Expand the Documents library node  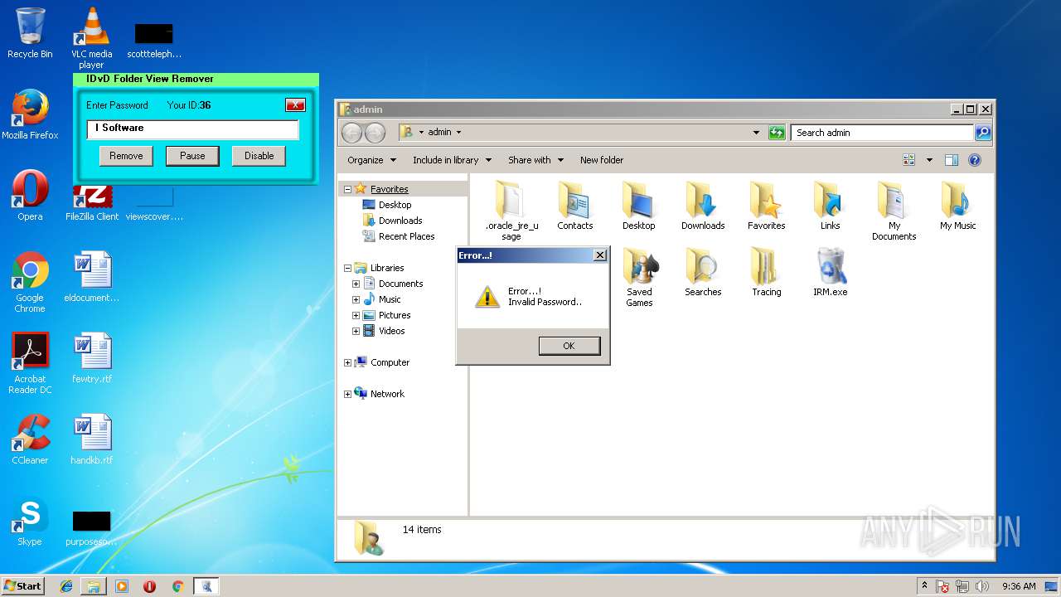356,284
